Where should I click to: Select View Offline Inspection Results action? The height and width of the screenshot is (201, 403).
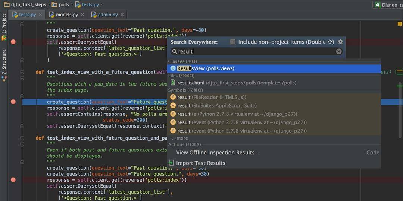(x=218, y=153)
